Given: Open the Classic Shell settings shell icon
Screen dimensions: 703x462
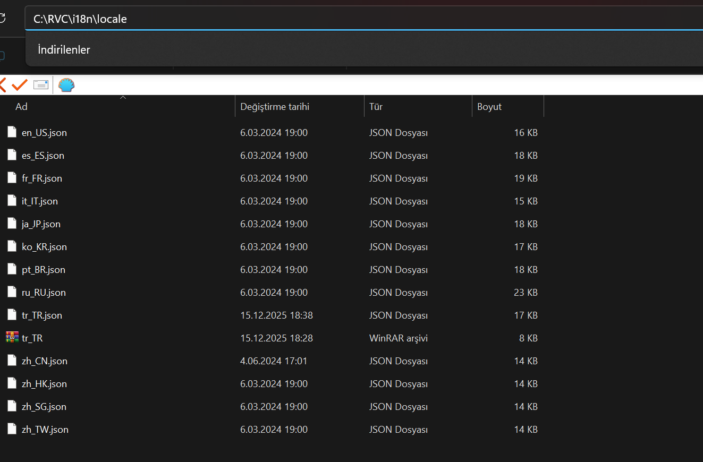Looking at the screenshot, I should coord(66,85).
